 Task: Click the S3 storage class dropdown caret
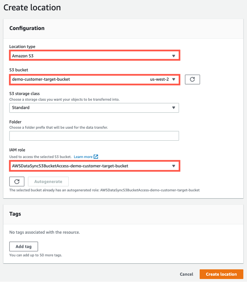174,107
